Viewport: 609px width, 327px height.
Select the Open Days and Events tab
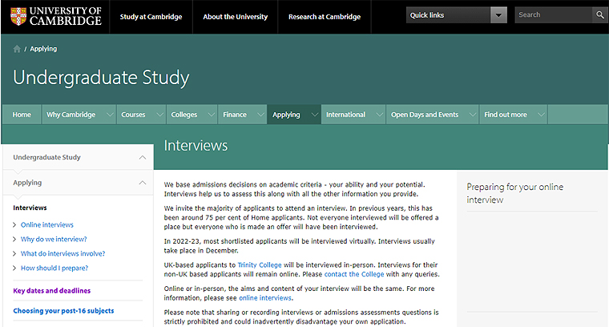point(424,115)
